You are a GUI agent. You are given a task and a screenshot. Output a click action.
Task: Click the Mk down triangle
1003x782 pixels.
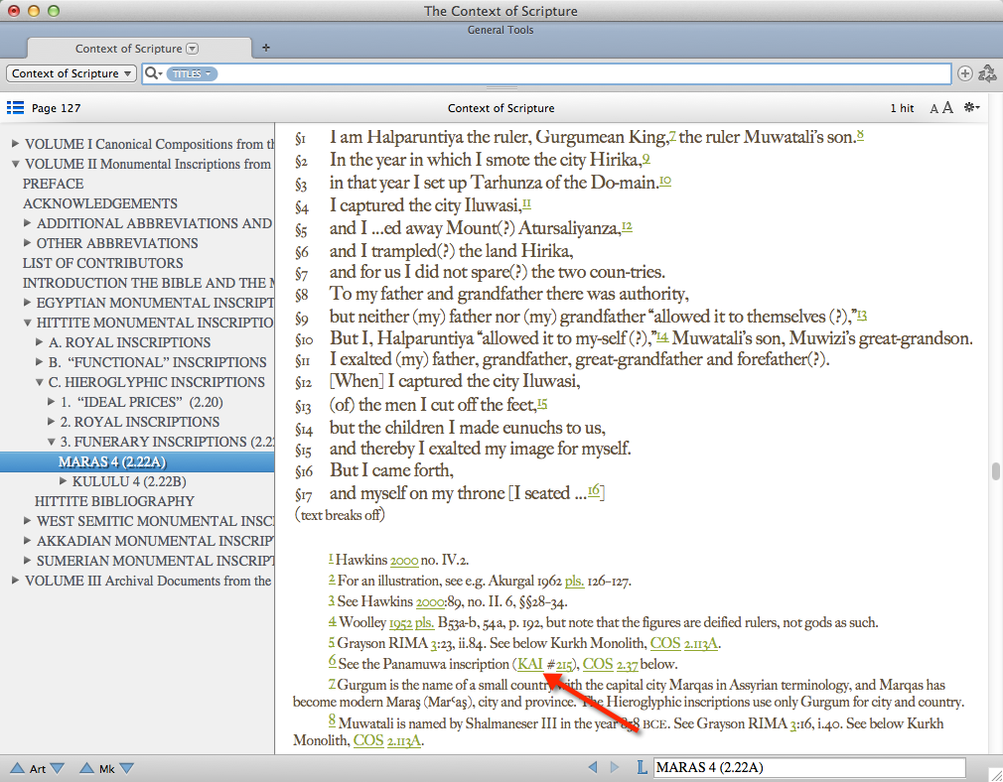126,768
